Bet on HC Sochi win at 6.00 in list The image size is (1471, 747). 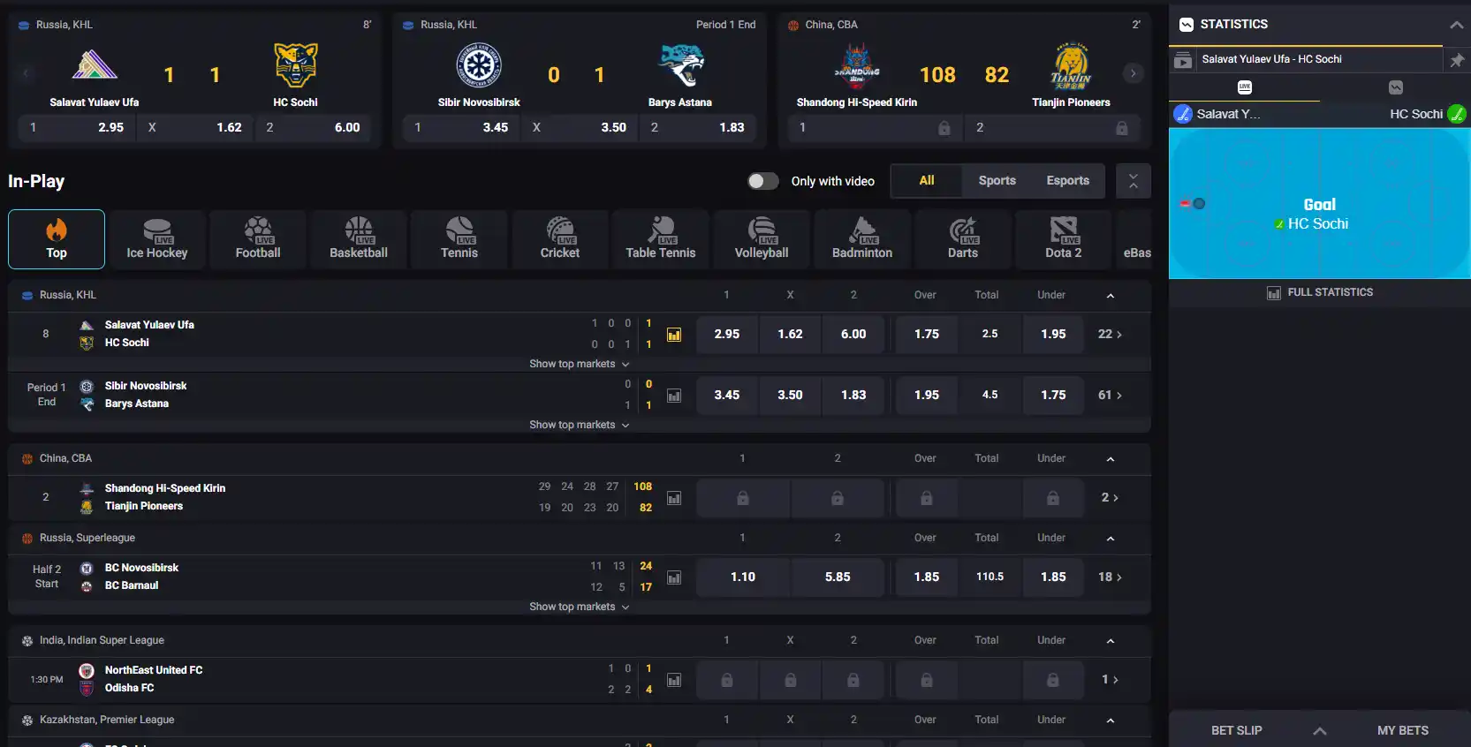(853, 335)
